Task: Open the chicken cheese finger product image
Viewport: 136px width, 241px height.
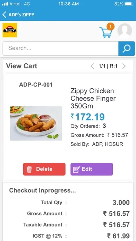Action: tap(36, 123)
